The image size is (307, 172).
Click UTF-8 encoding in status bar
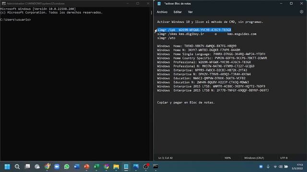tap(283, 158)
